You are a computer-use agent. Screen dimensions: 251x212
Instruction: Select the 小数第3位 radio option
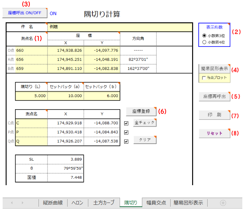coord(204,36)
